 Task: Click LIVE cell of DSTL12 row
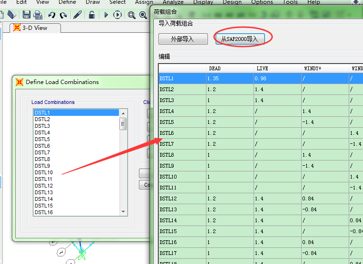click(277, 198)
